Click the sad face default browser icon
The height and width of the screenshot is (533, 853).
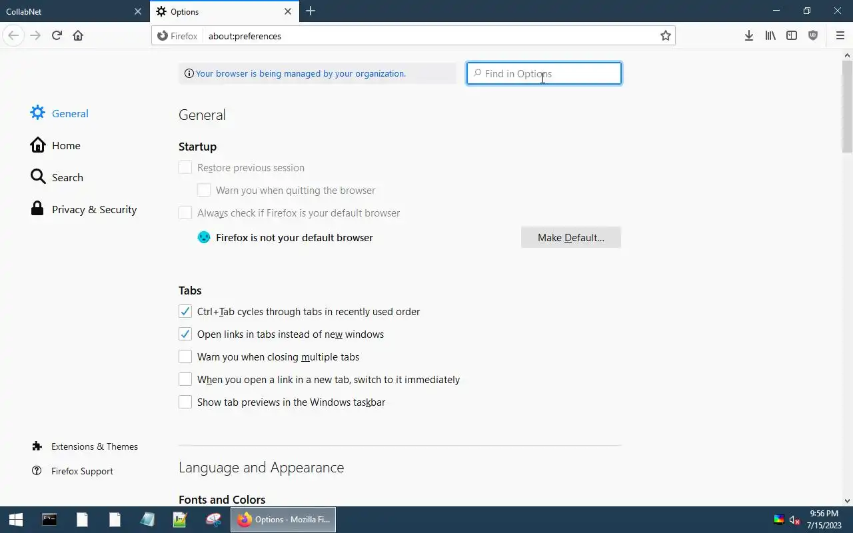[204, 237]
